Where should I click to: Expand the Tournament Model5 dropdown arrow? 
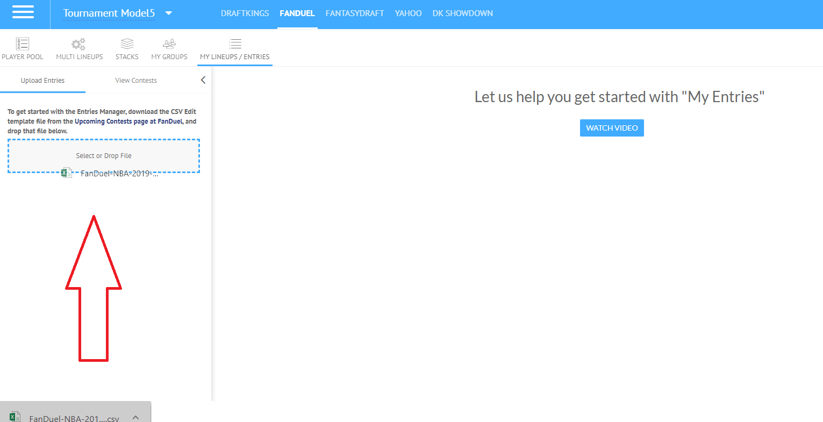point(169,13)
